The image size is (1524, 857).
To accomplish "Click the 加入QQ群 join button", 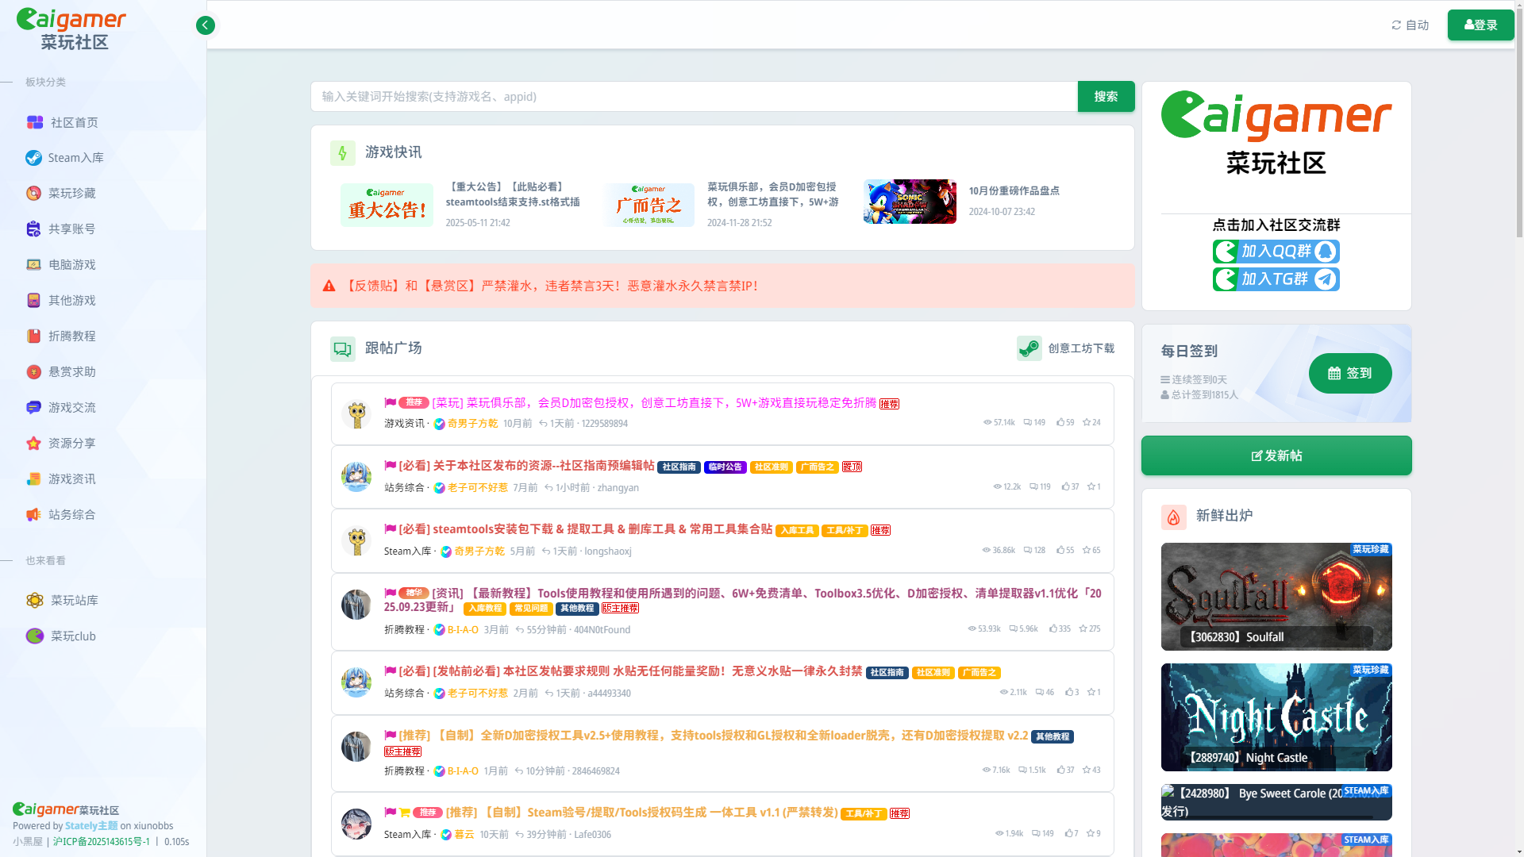I will click(x=1276, y=252).
